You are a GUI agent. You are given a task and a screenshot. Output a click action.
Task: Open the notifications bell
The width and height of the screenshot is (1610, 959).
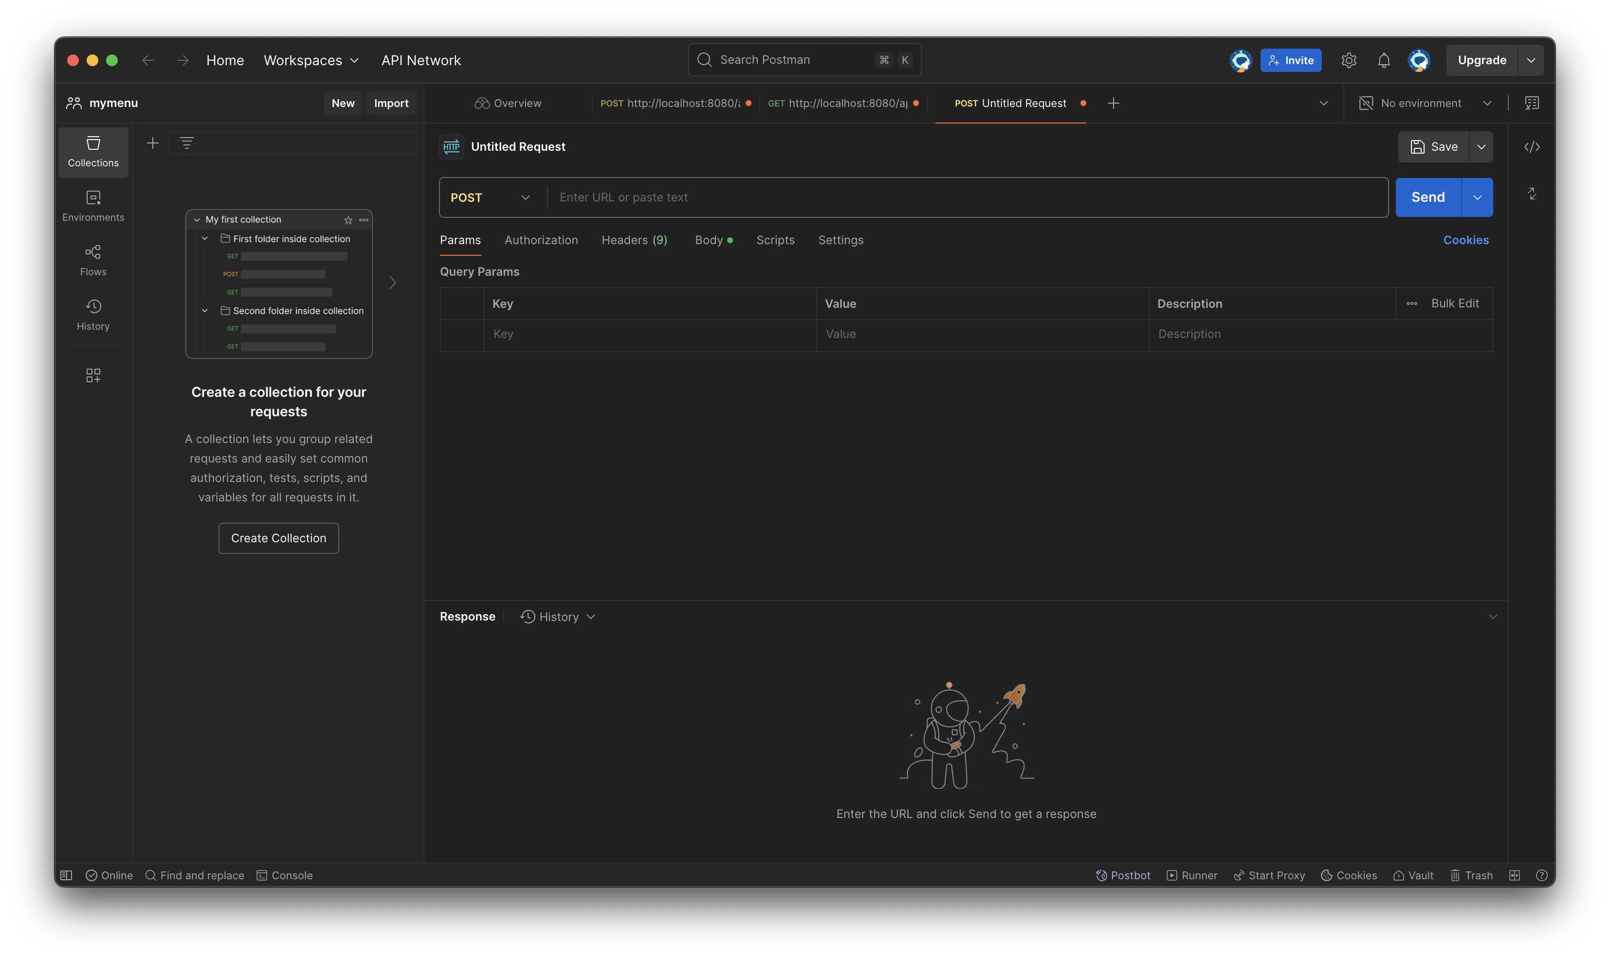pos(1383,60)
